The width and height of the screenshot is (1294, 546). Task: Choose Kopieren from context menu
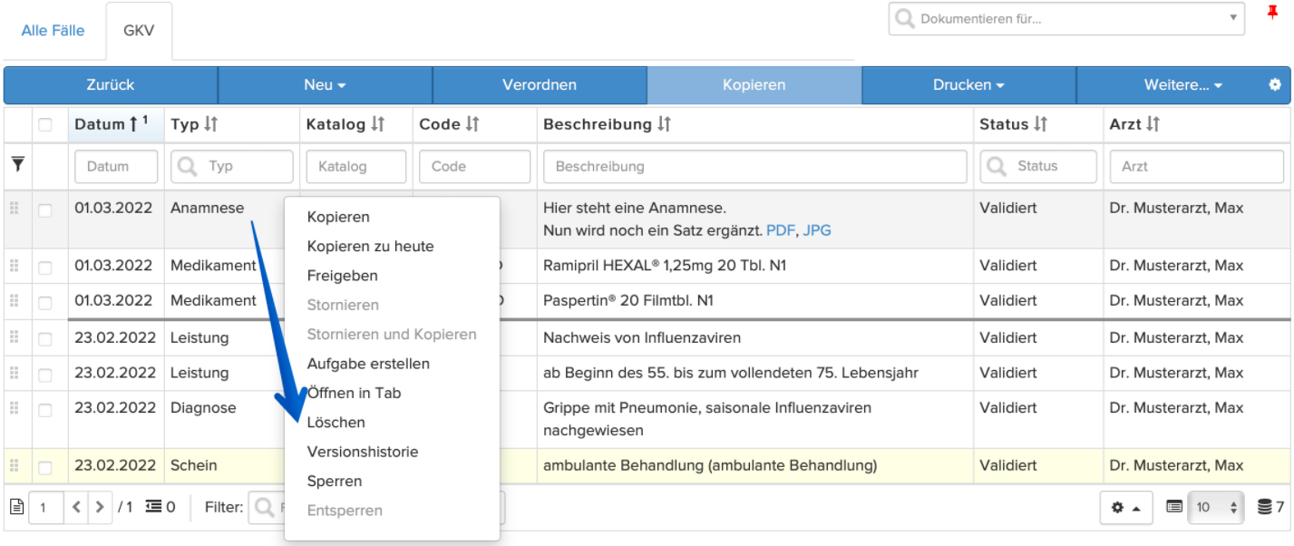click(338, 217)
